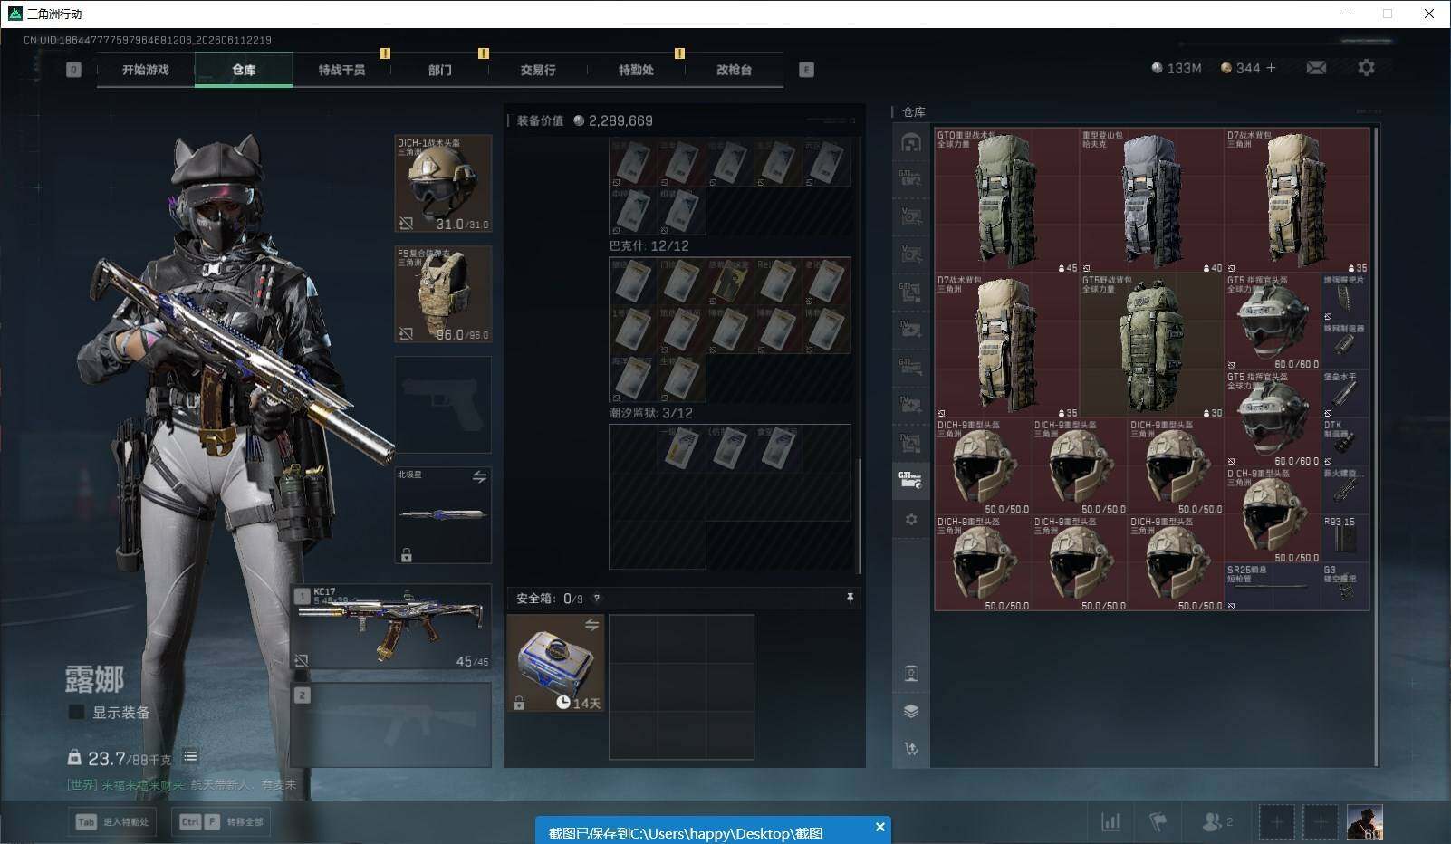Screen dimensions: 1451x844
Task: Open the mail envelope icon
Action: (1316, 68)
